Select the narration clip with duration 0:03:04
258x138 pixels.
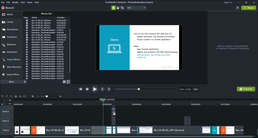pyautogui.click(x=46, y=78)
